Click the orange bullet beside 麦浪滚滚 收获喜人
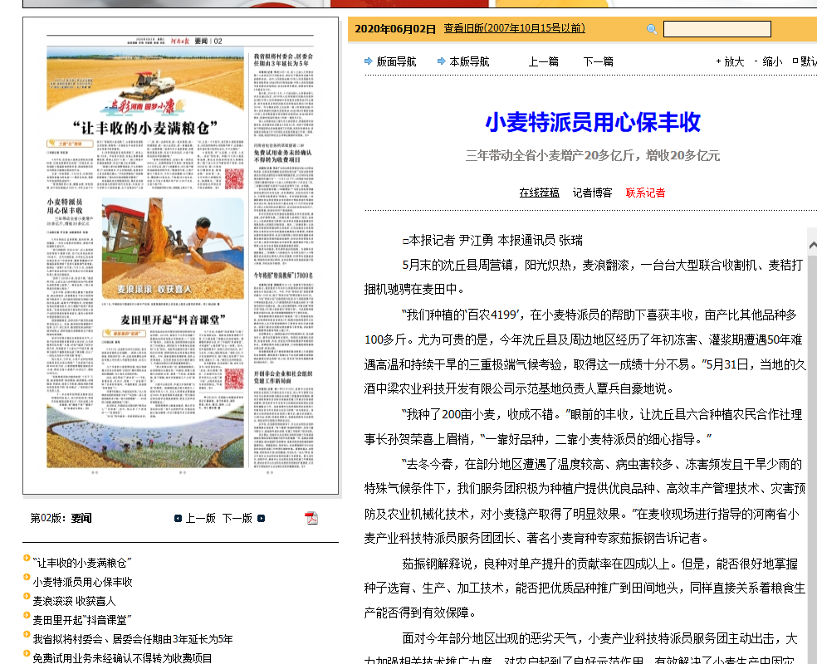Image resolution: width=817 pixels, height=664 pixels. (x=27, y=596)
